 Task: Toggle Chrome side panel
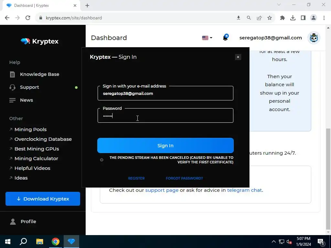303,18
